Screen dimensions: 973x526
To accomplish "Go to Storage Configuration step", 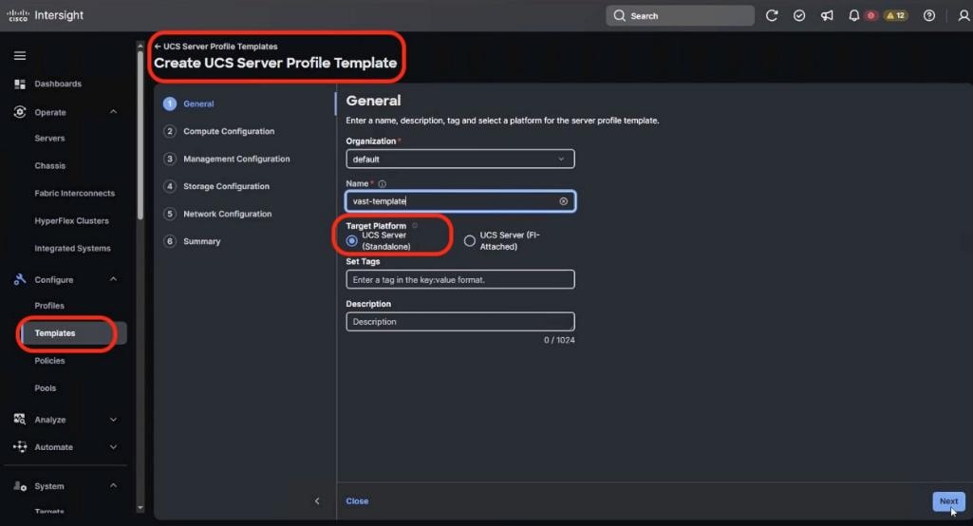I will coord(216,186).
